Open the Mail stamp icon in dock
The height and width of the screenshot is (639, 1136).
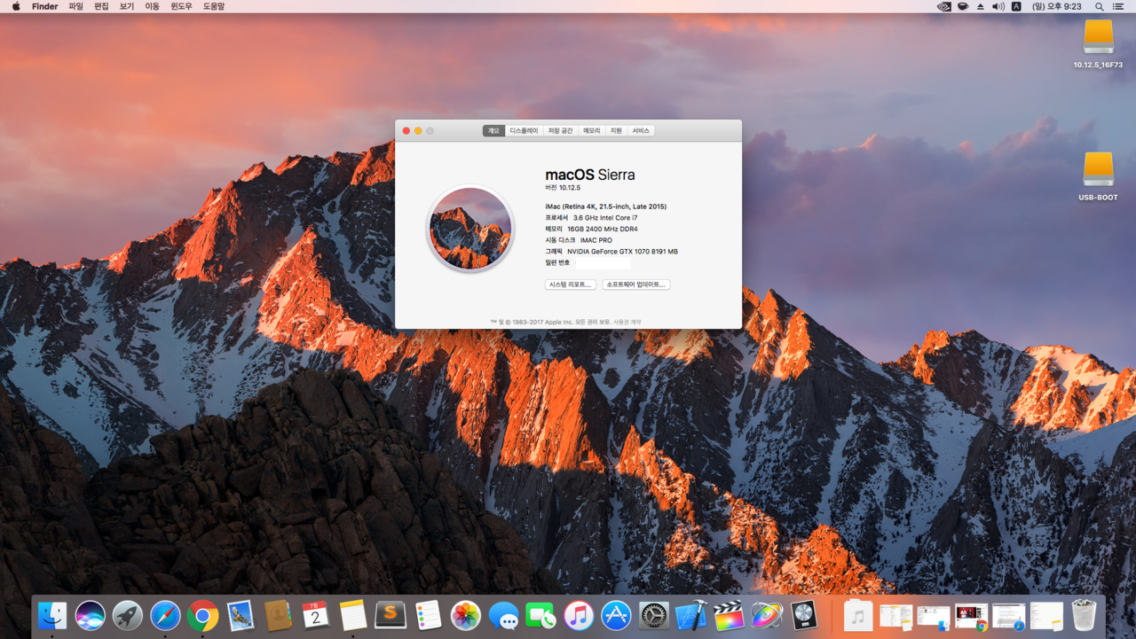pos(241,615)
